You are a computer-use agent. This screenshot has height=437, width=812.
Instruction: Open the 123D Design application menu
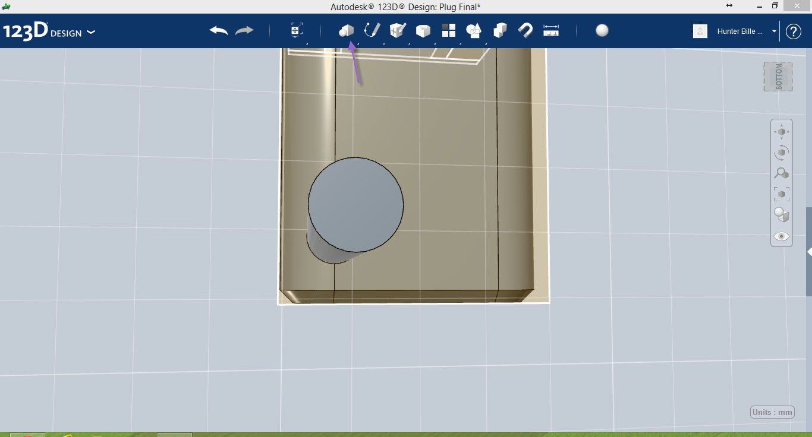[x=49, y=31]
